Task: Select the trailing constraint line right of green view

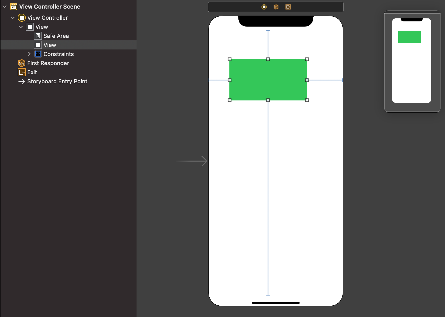Action: coord(326,80)
